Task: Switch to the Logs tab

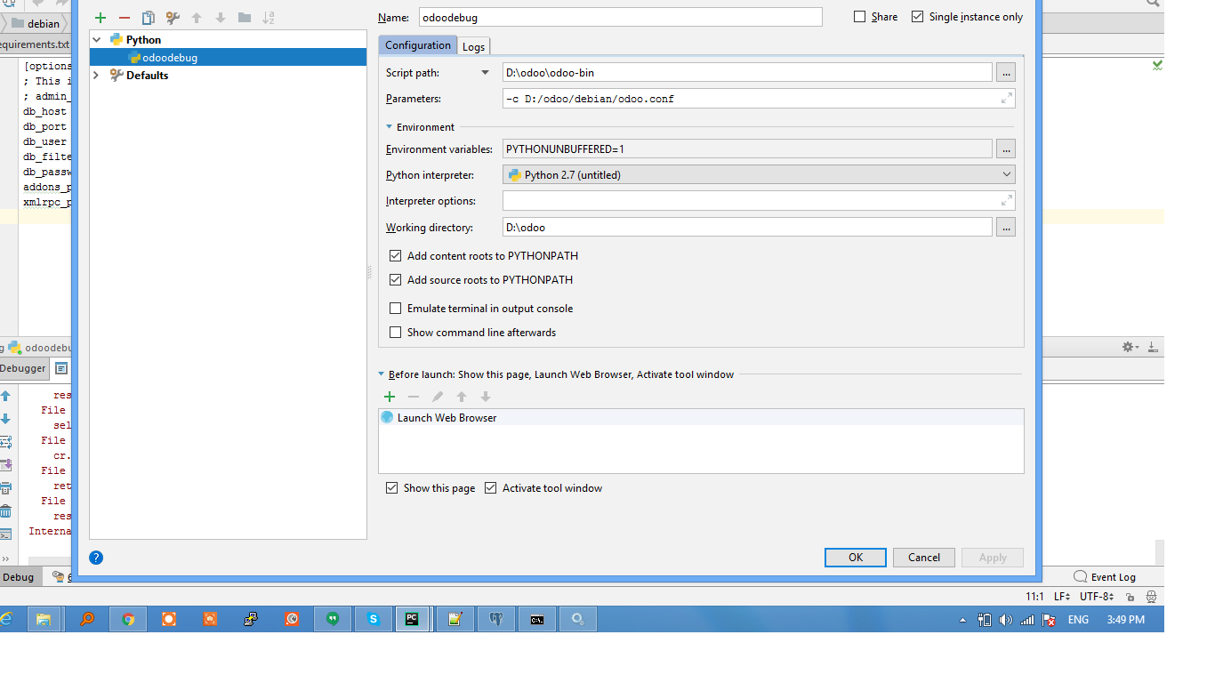Action: point(473,46)
